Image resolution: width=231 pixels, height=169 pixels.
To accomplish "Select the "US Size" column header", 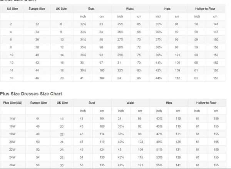I will (x=11, y=8).
